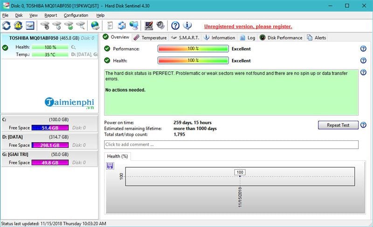Click the status last updated text in status bar
373x227 pixels.
coord(54,223)
